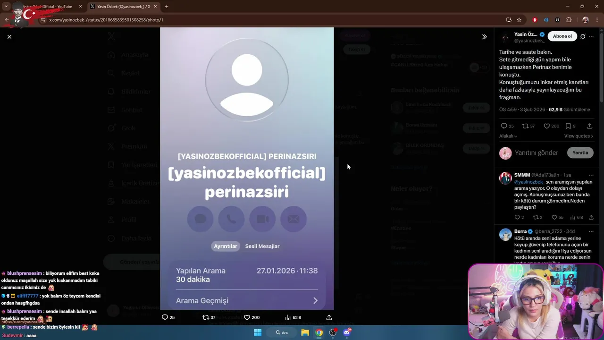The width and height of the screenshot is (604, 340).
Task: Open the three-dot menu on Berra's reply
Action: point(591,231)
